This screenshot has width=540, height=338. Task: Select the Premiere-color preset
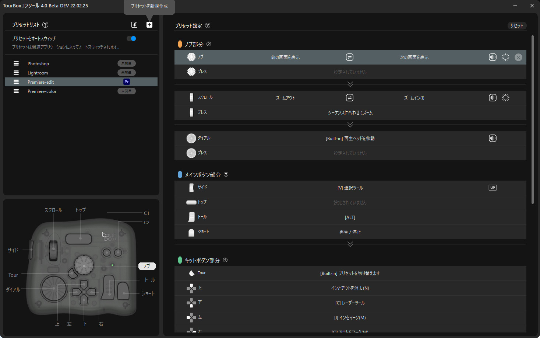point(42,91)
